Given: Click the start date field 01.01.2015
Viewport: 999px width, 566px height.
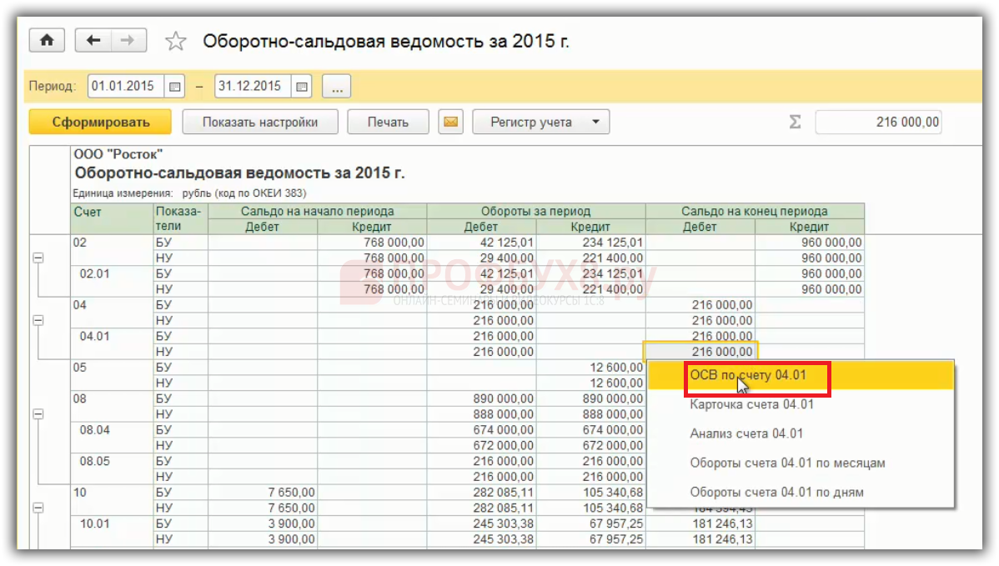Looking at the screenshot, I should point(125,86).
